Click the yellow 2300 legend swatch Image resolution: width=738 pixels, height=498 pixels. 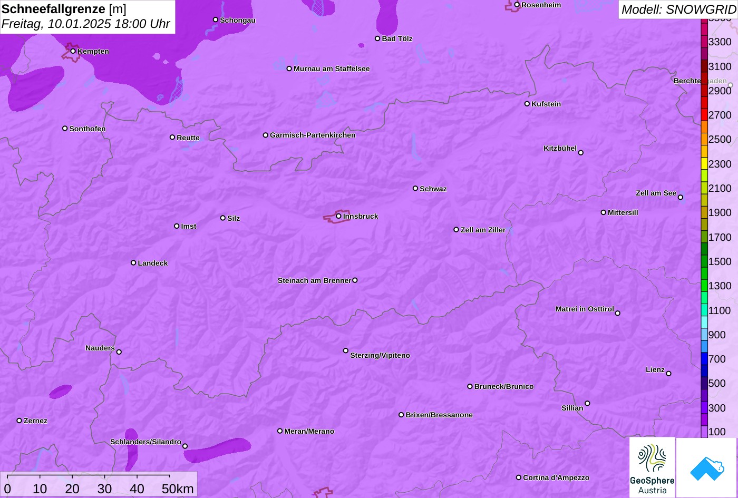[x=704, y=163]
